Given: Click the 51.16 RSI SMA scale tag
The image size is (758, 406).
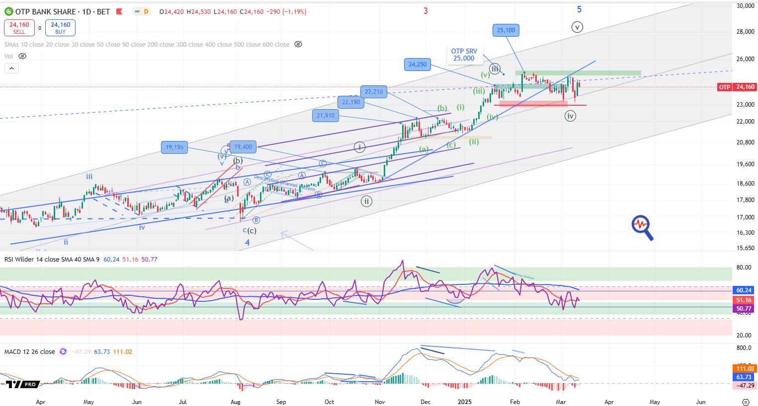Looking at the screenshot, I should click(x=745, y=300).
